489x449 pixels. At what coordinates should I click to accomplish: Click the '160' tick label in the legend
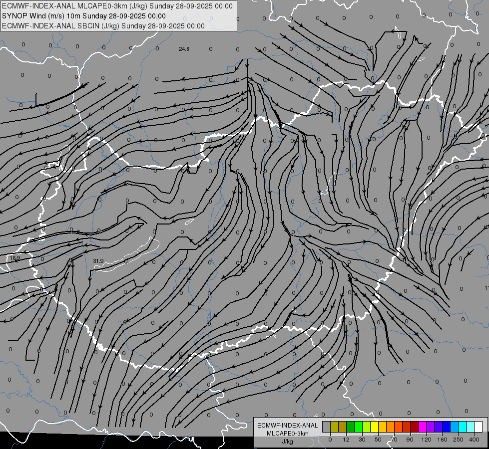coord(442,440)
